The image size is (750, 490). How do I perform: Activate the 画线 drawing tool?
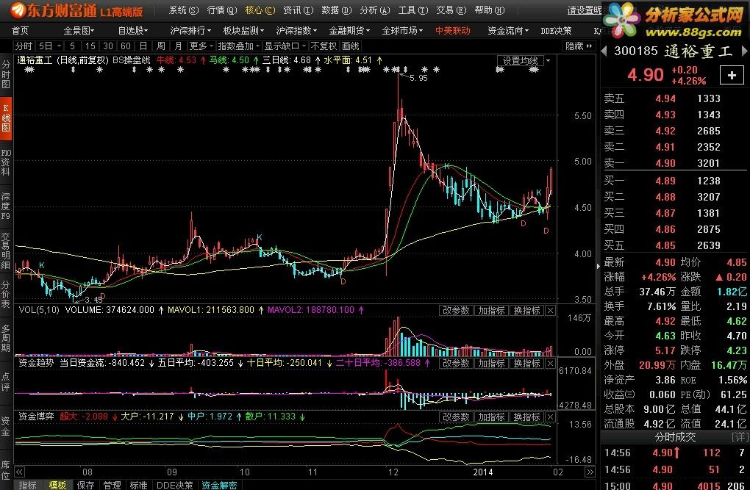tap(351, 46)
